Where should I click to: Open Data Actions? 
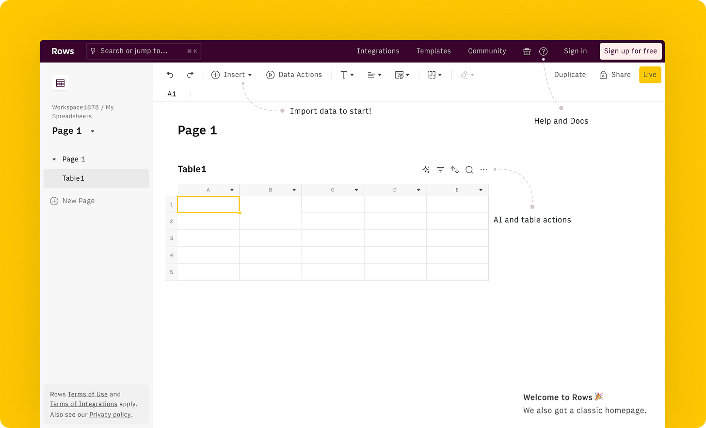tap(294, 75)
